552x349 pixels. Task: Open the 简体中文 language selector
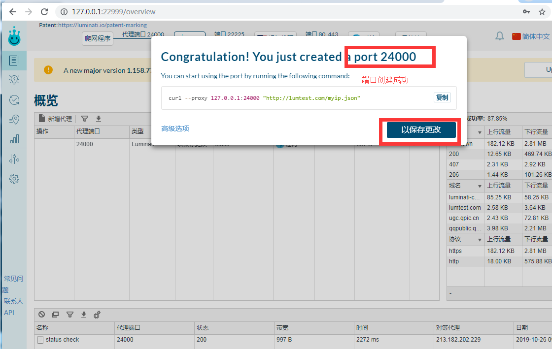click(531, 36)
